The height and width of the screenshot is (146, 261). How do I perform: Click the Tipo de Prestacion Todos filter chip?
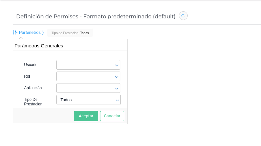70,33
